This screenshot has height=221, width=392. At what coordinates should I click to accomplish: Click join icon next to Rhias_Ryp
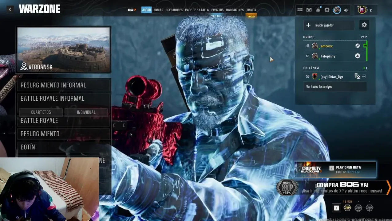click(x=364, y=76)
